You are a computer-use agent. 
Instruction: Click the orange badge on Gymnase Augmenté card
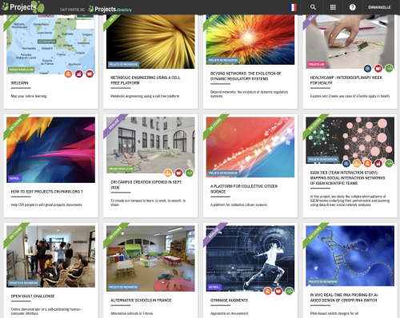(268, 291)
